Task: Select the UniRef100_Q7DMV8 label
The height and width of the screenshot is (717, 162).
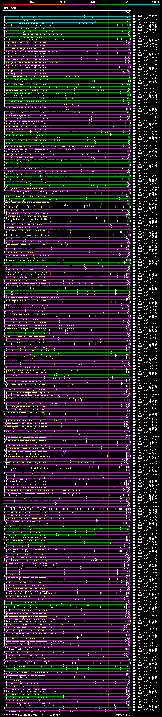Action: click(x=145, y=111)
